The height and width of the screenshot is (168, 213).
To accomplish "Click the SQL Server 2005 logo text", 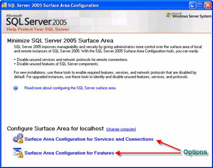I will (x=37, y=21).
